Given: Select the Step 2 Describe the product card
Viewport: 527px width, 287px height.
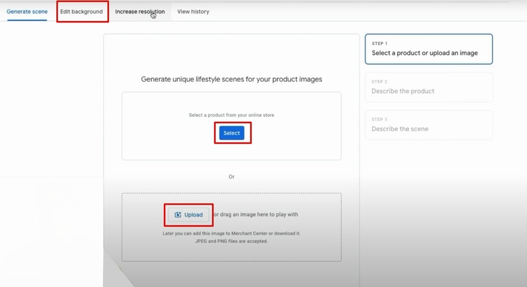Looking at the screenshot, I should 428,87.
